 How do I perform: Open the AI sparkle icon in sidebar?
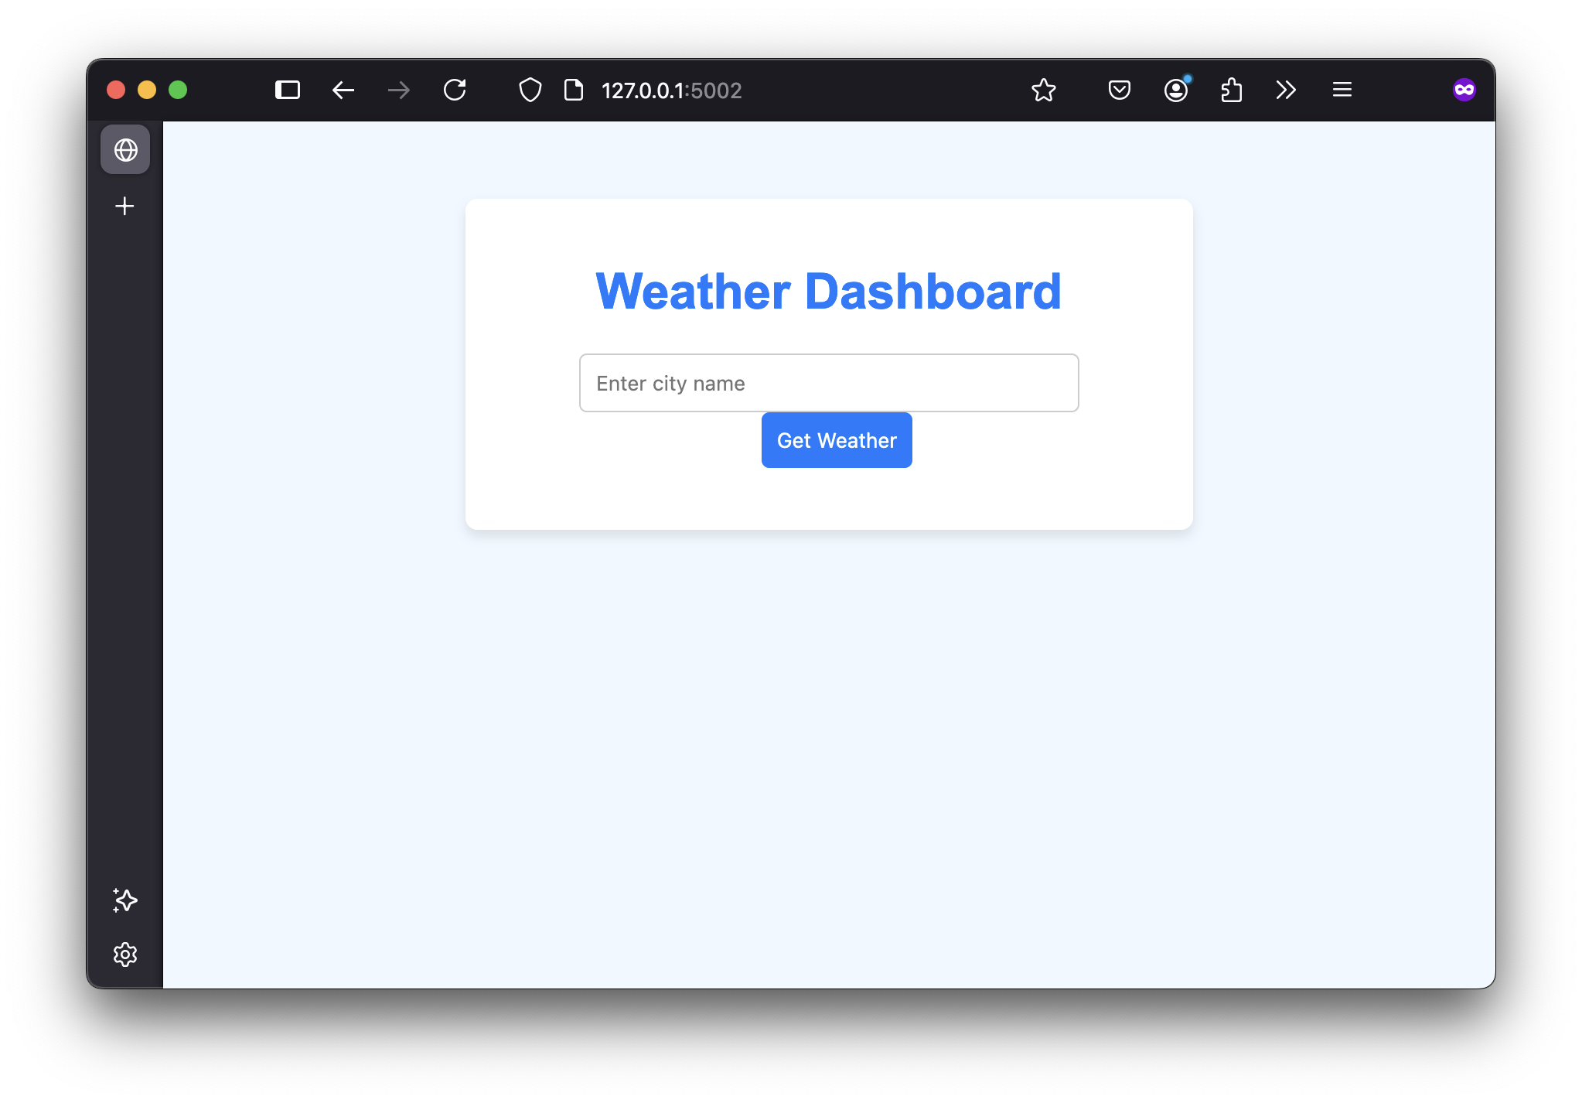tap(124, 900)
